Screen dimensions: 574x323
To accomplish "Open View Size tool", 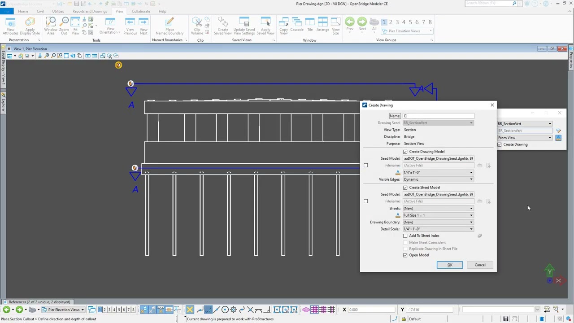I will [336, 26].
